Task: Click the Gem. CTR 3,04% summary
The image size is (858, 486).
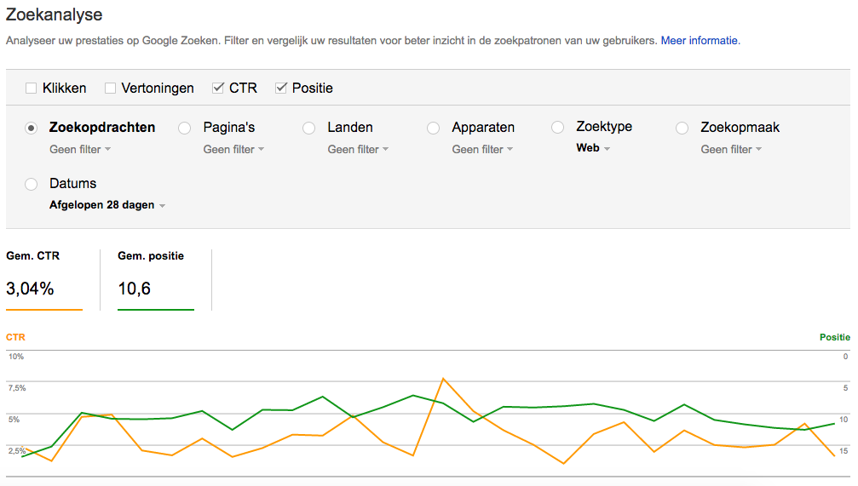Action: 44,280
